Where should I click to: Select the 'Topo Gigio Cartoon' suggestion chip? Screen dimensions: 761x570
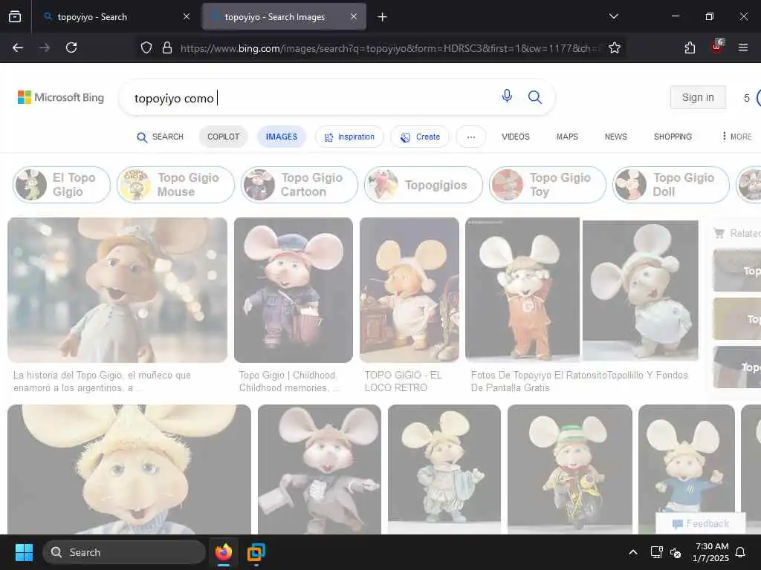click(x=299, y=185)
